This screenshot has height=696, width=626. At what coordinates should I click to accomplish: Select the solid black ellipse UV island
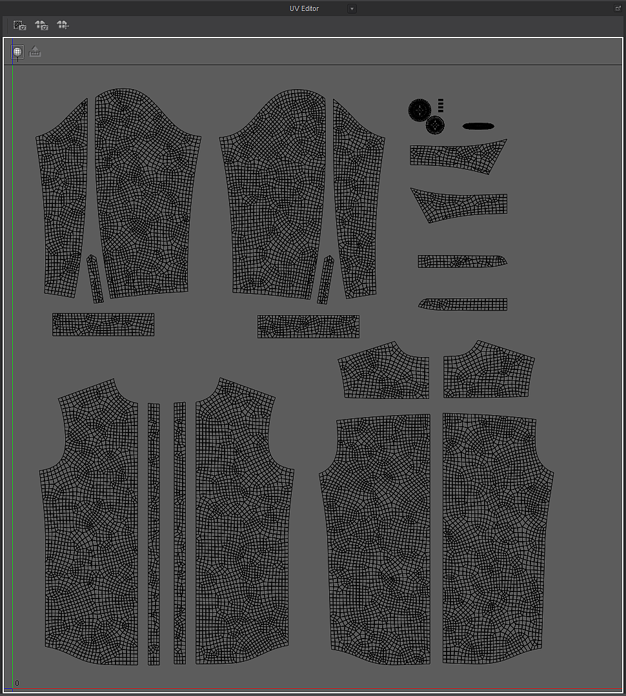point(478,126)
